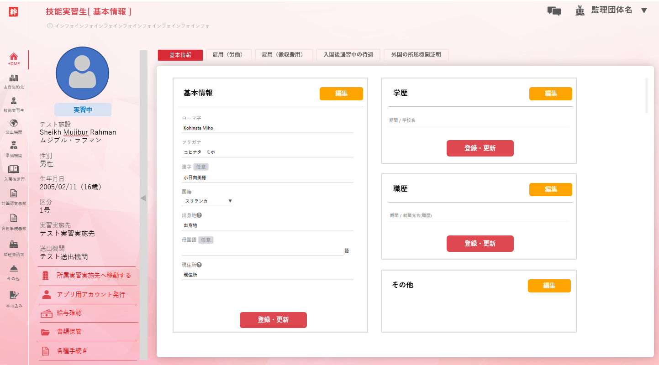
Task: Open 本申込み icon in sidebar
Action: (x=14, y=296)
